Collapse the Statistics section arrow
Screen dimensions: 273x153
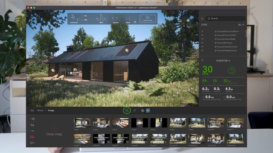pos(202,60)
